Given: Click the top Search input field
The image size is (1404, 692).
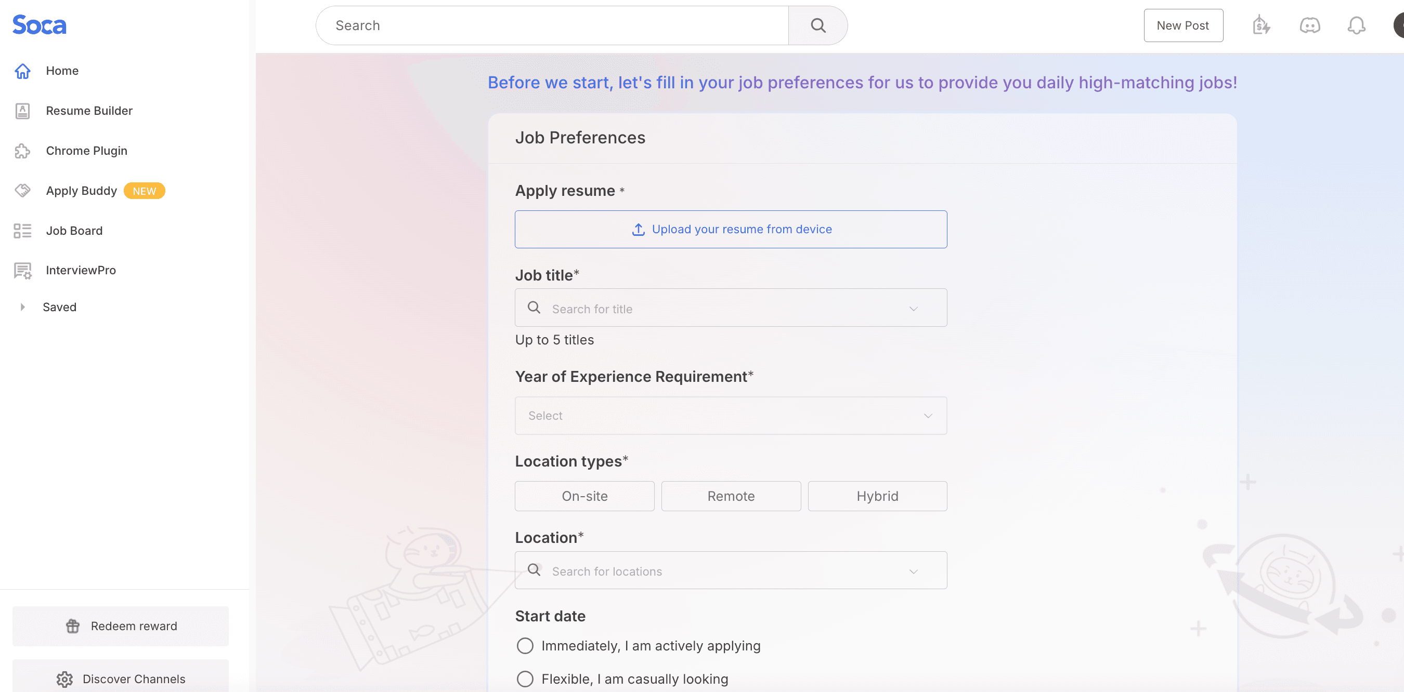Looking at the screenshot, I should pos(552,25).
